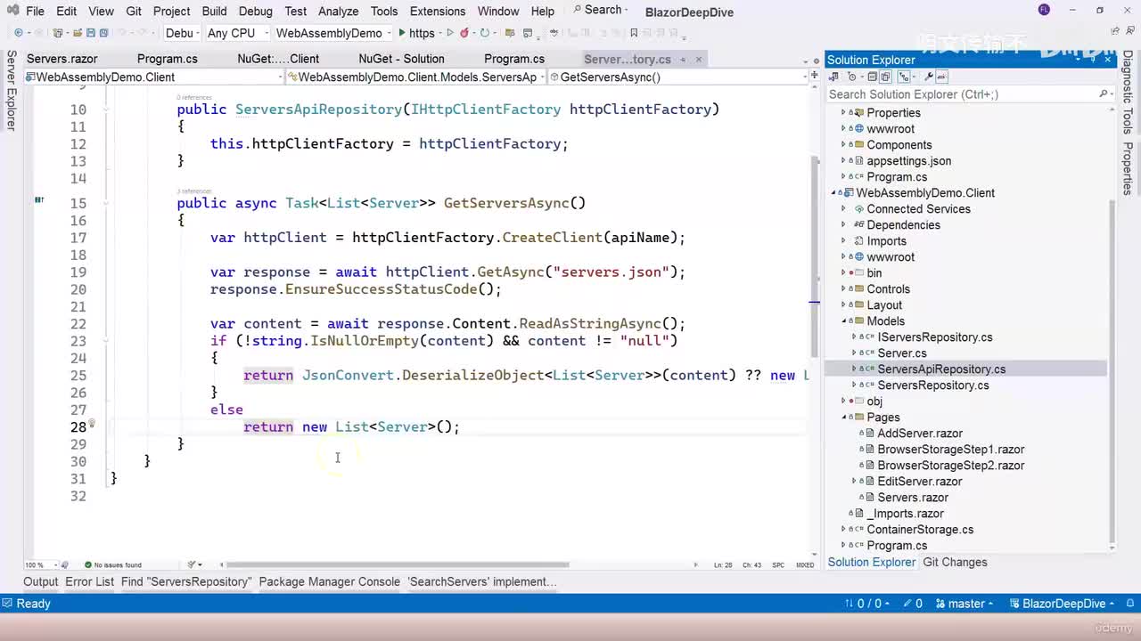Switch to the Git Changes panel tab

click(x=955, y=562)
